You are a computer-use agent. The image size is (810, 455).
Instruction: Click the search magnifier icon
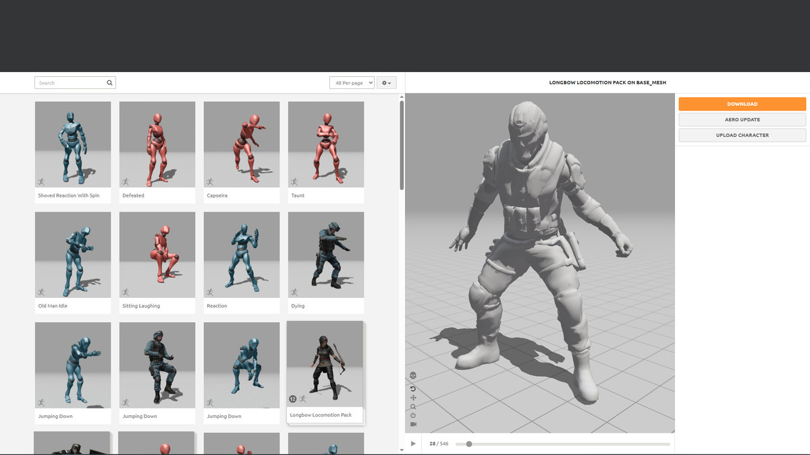pos(109,83)
